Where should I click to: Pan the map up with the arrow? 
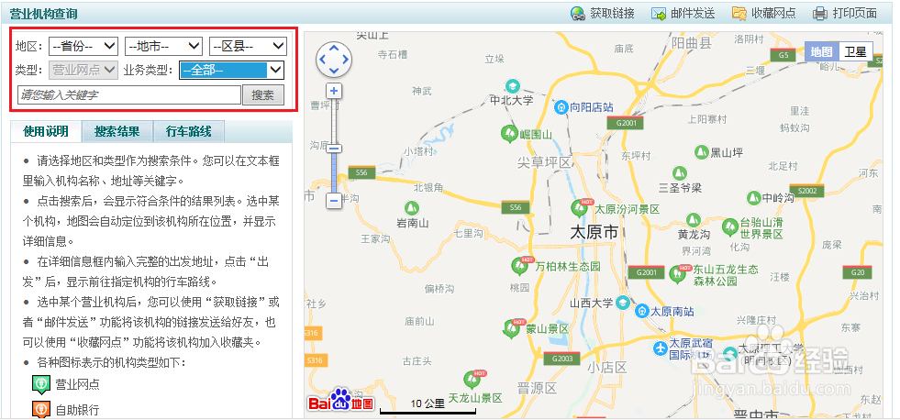pyautogui.click(x=334, y=47)
